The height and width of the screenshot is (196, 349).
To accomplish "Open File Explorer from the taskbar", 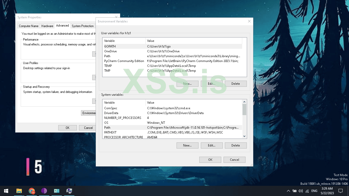I will coord(19,191).
